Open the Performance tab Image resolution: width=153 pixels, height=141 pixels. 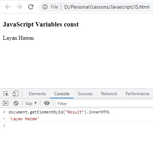click(x=138, y=94)
